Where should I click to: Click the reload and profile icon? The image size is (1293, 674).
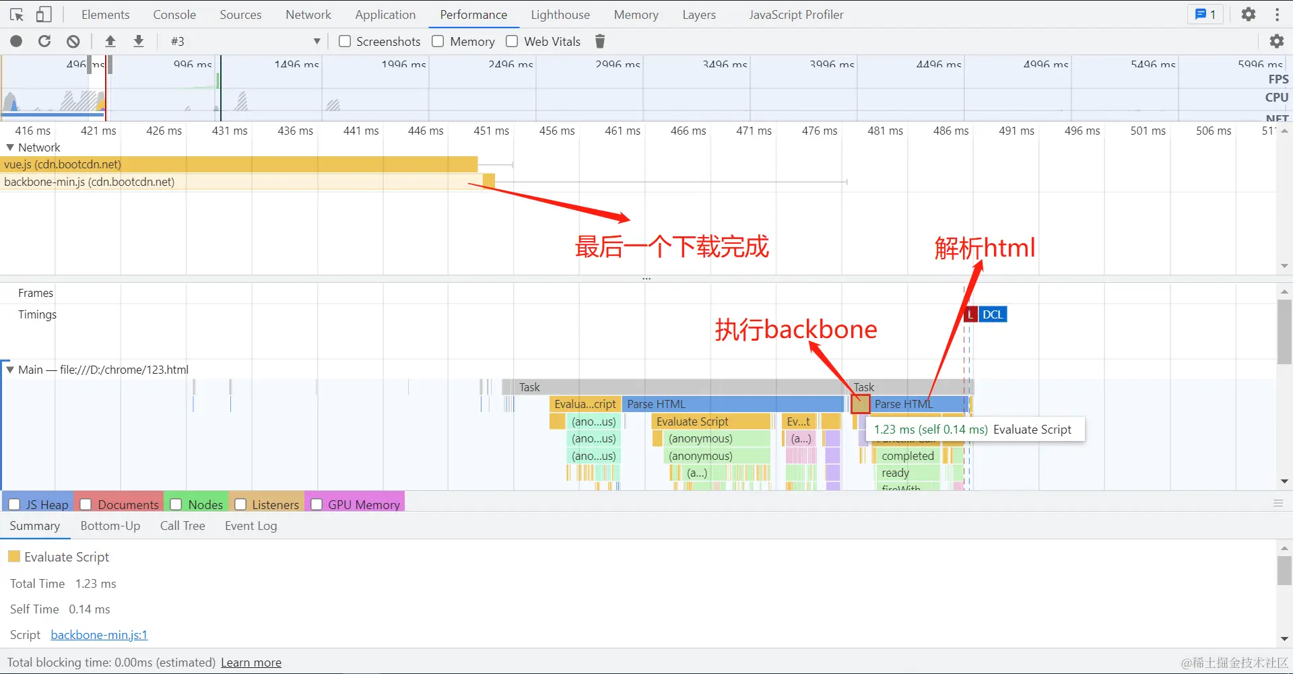[x=44, y=41]
